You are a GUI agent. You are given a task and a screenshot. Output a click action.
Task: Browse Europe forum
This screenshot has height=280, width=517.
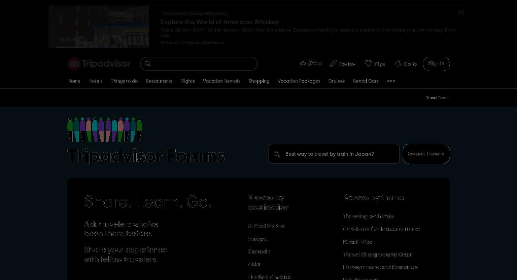(257, 239)
